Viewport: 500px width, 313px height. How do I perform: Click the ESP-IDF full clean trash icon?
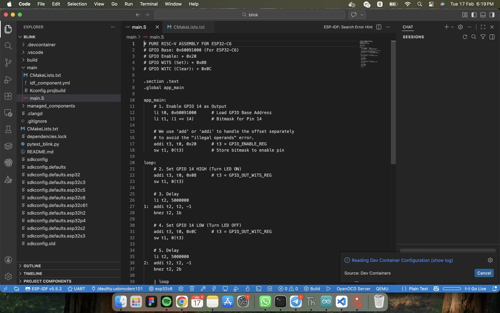point(192,289)
